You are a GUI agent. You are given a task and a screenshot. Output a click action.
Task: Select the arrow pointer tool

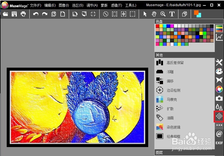coord(145,14)
